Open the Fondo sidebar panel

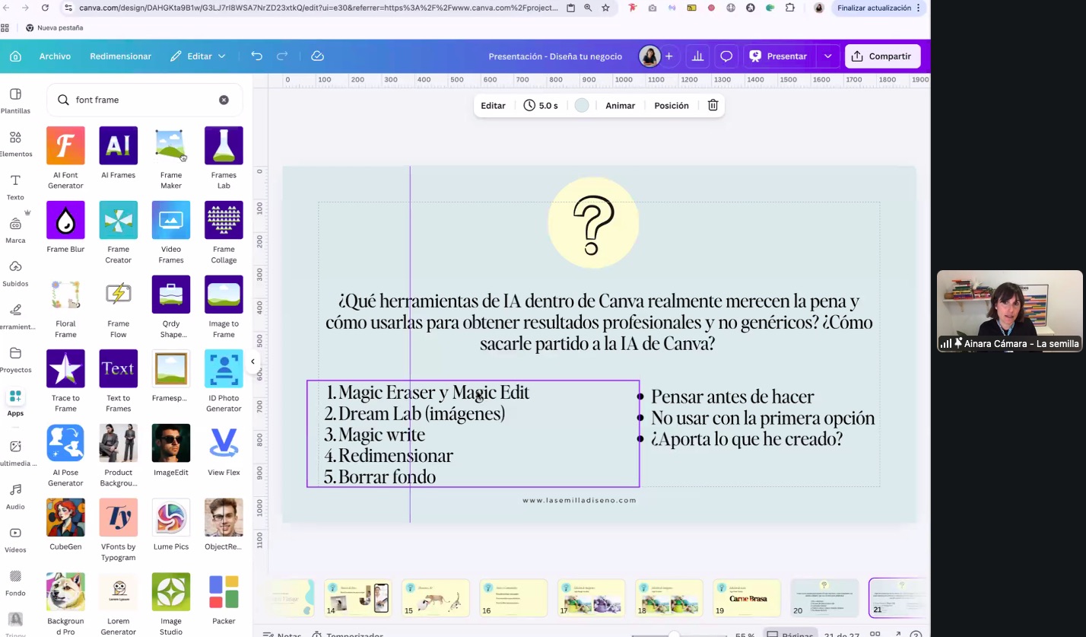15,582
